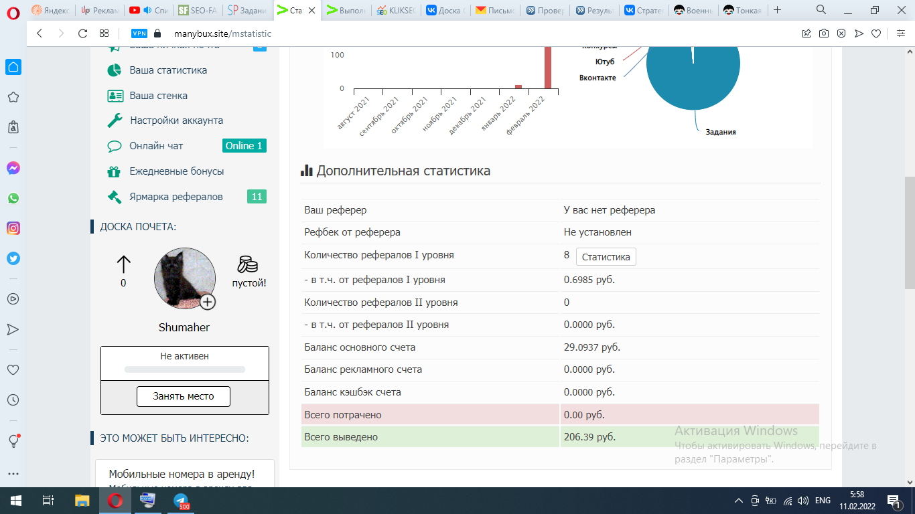Toggle the VPN badge in address bar

point(139,33)
